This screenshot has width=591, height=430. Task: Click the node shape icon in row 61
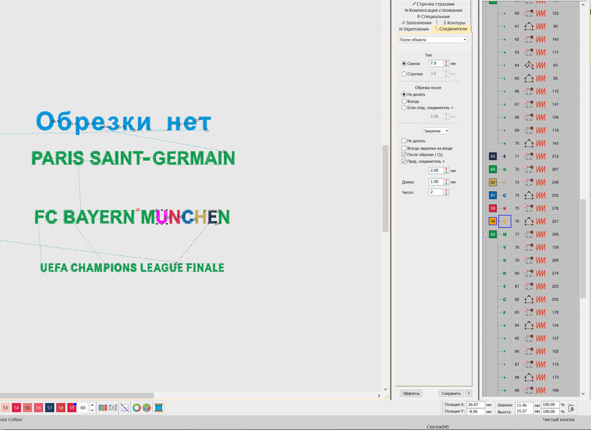529,26
